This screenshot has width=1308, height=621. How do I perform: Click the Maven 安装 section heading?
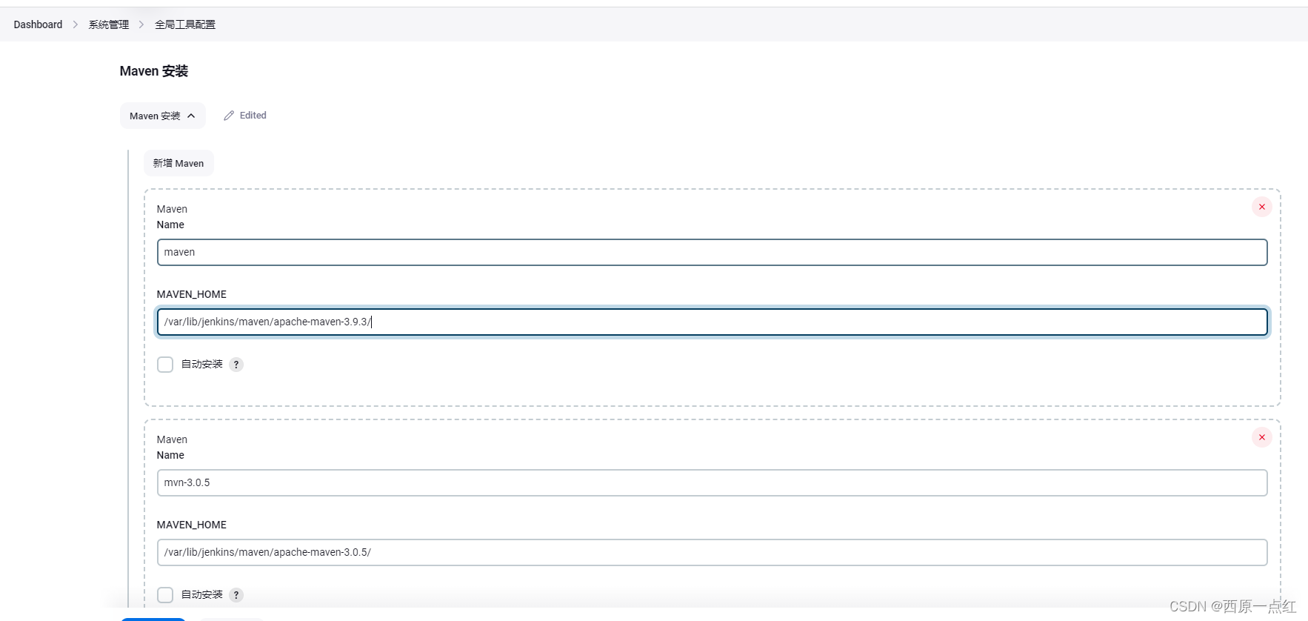click(154, 71)
